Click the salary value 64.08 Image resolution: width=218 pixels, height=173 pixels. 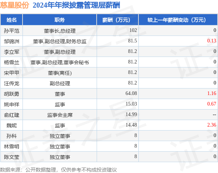[x=131, y=93]
